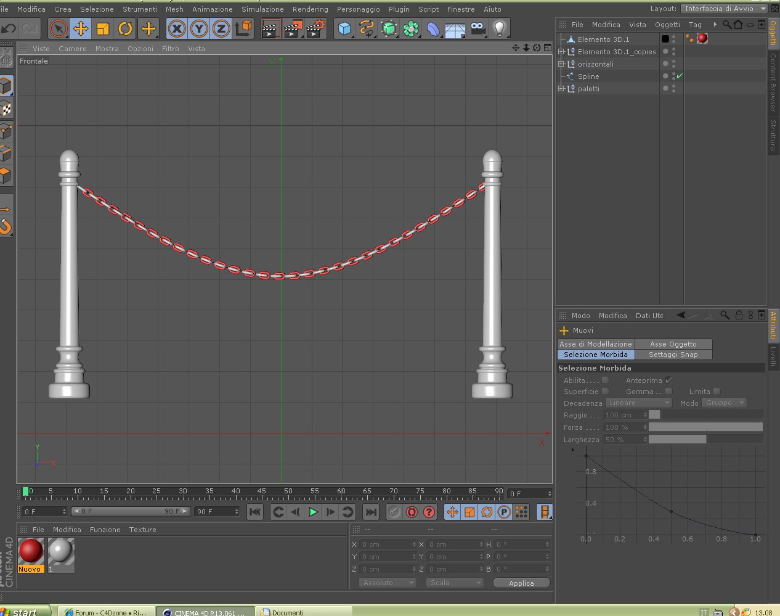Click the Undo arrow icon
This screenshot has height=616, width=780.
[9, 28]
